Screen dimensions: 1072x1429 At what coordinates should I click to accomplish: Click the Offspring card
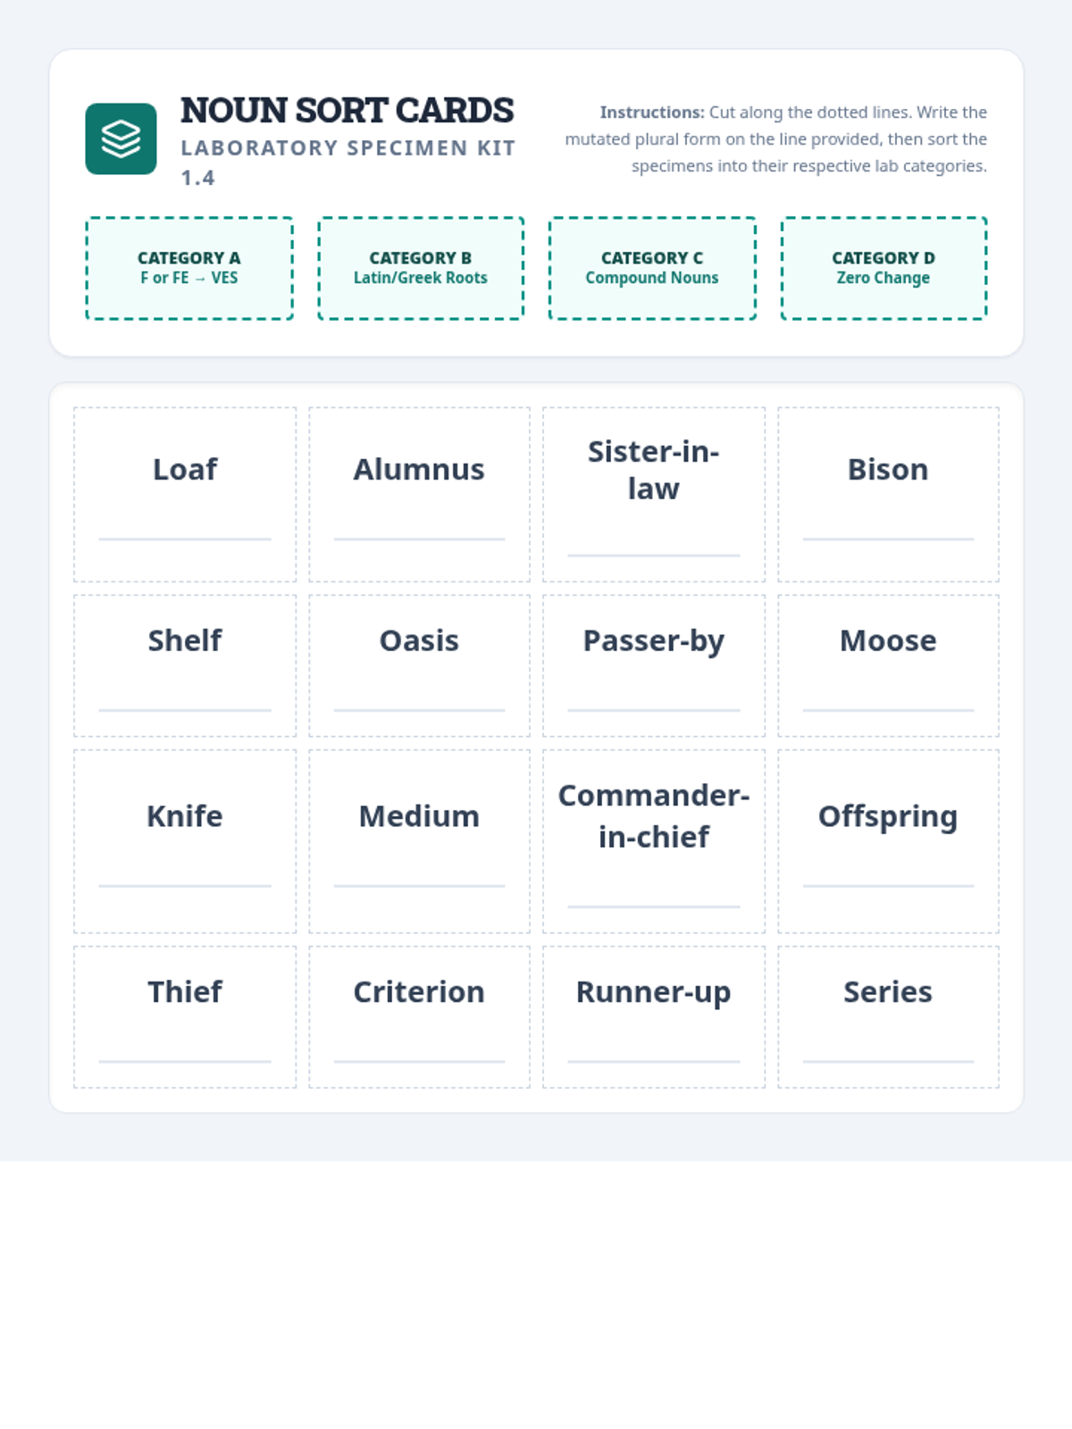[888, 841]
